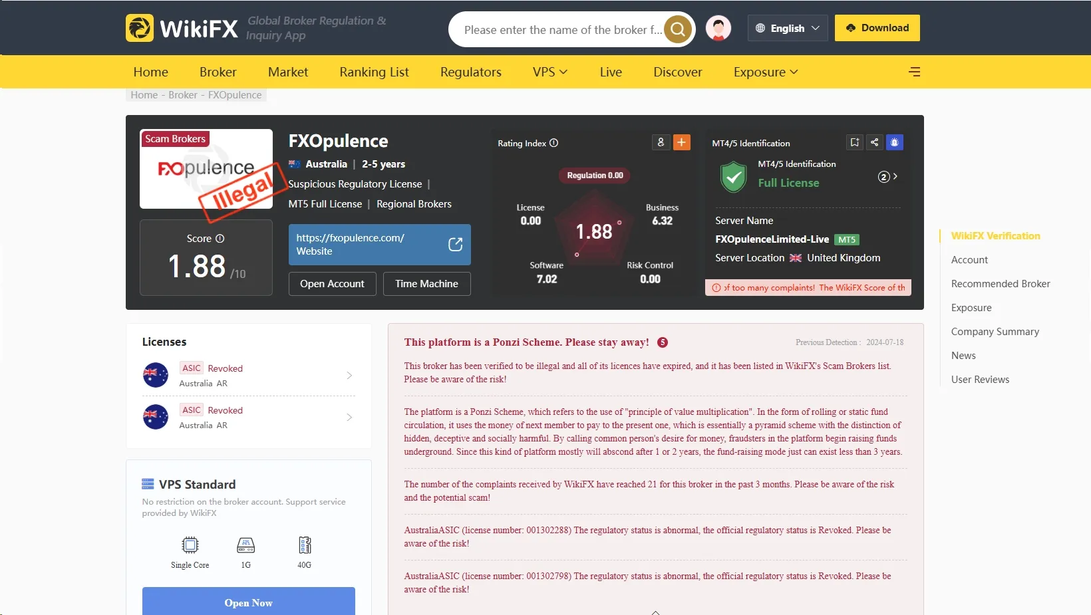Click the Regulation 0.00 badge
1091x615 pixels.
tap(595, 176)
